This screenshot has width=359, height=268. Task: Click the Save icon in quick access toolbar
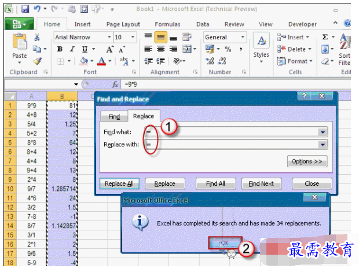25,9
